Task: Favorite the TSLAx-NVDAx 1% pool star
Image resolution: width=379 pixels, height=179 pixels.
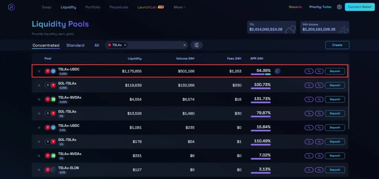Action: (39, 156)
